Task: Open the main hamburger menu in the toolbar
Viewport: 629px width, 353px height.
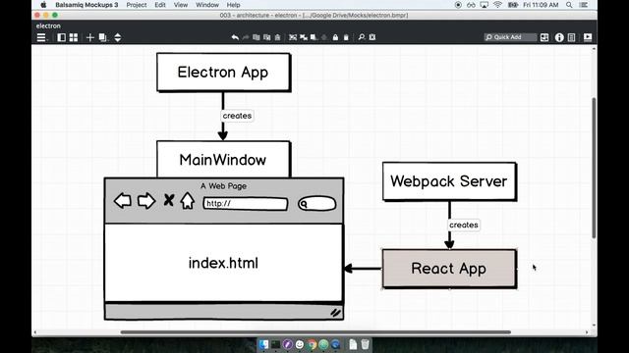Action: (41, 37)
